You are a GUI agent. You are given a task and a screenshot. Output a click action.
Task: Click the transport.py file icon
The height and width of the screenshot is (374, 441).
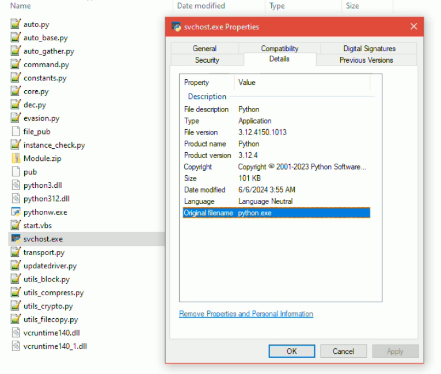coord(16,252)
